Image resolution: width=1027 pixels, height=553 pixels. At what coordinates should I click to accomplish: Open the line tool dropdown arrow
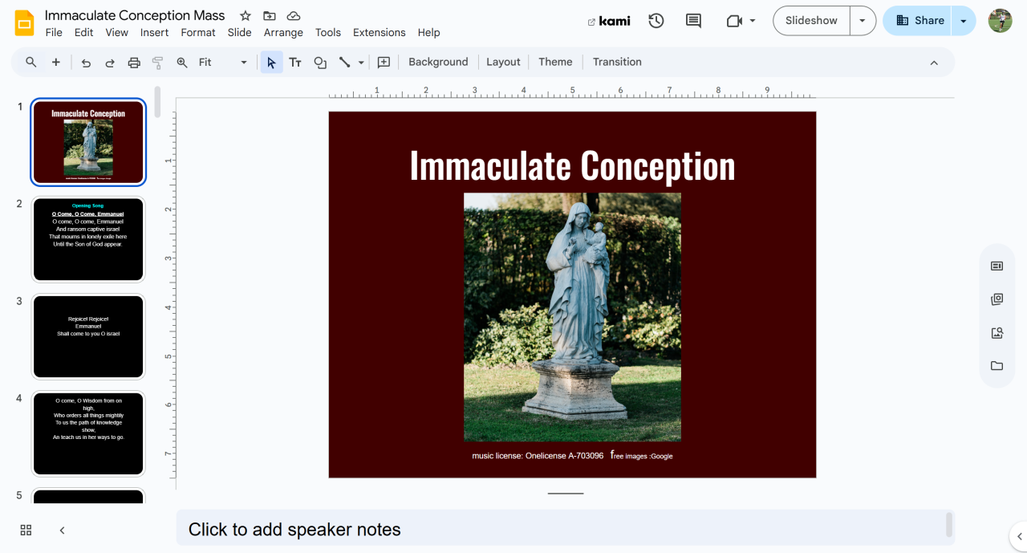[361, 63]
